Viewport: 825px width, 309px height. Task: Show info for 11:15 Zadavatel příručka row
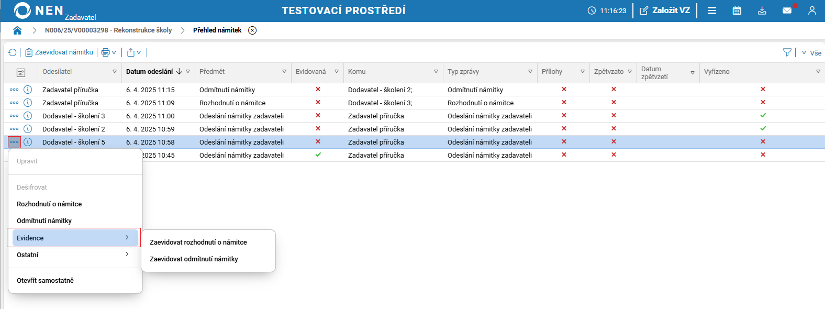pos(28,90)
